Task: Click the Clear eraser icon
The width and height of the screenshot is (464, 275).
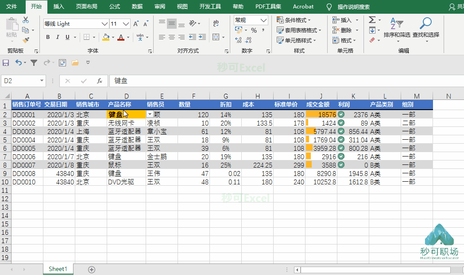Action: click(372, 40)
